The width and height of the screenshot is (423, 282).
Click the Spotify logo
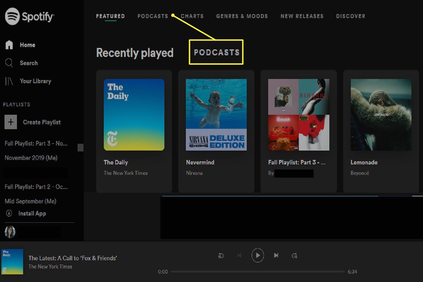[x=30, y=16]
